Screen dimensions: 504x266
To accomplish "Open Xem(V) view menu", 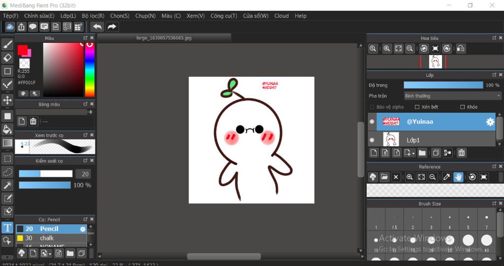I will click(x=195, y=16).
